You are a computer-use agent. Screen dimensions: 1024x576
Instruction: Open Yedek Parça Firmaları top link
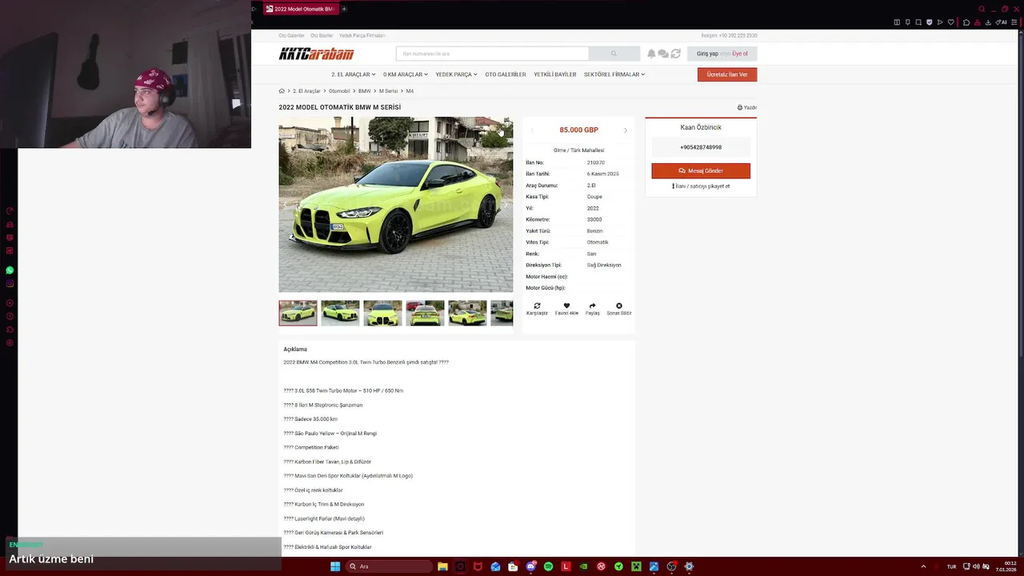(x=362, y=35)
